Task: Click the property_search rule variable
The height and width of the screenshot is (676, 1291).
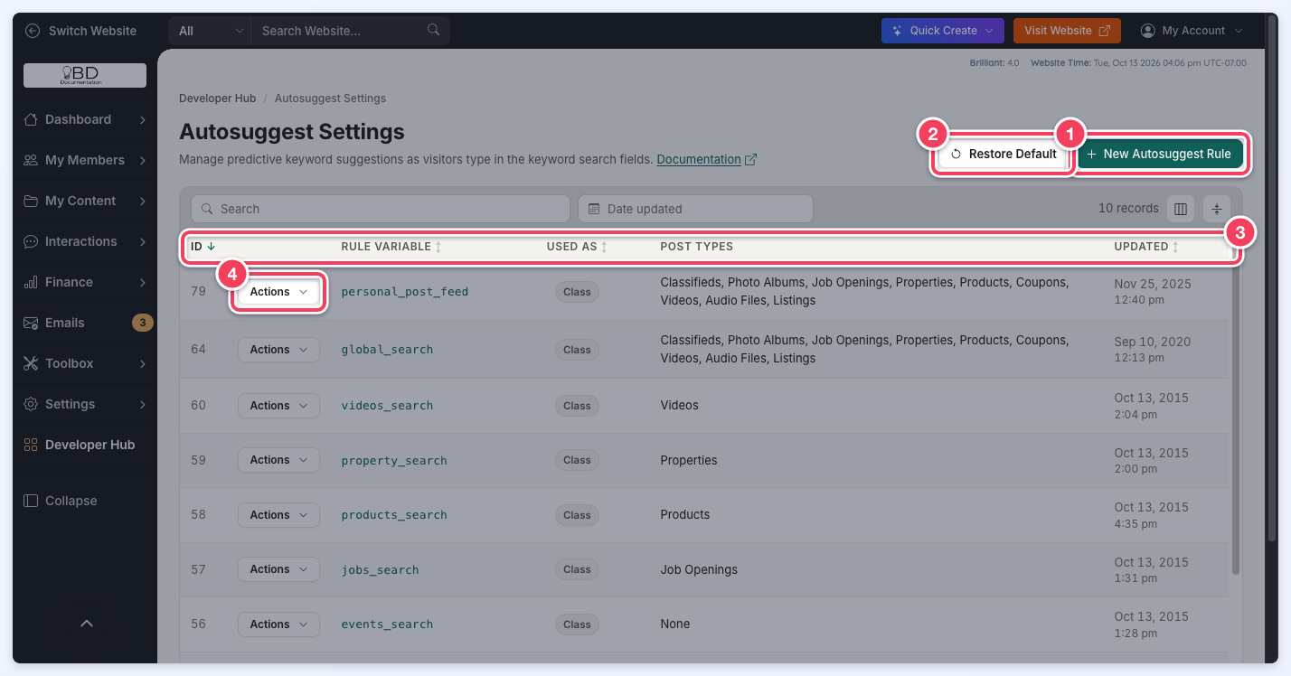Action: pyautogui.click(x=394, y=461)
